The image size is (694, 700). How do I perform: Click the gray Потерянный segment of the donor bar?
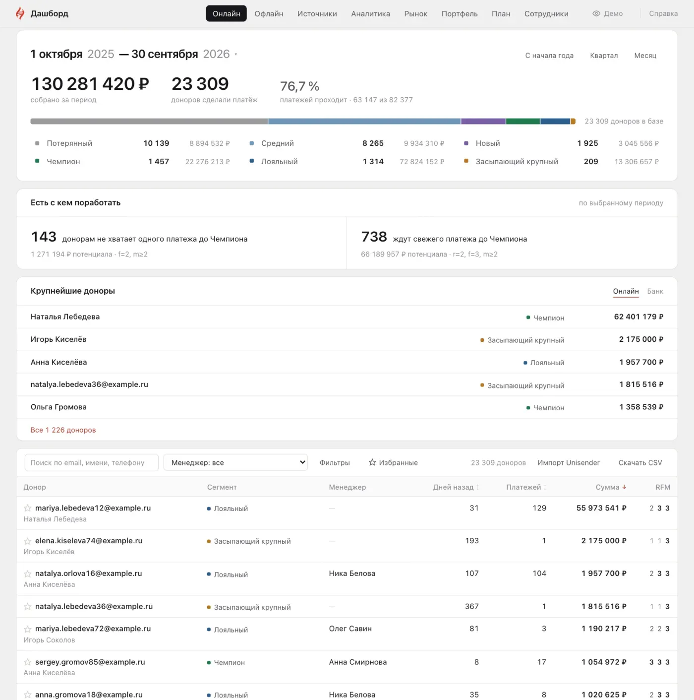click(149, 121)
